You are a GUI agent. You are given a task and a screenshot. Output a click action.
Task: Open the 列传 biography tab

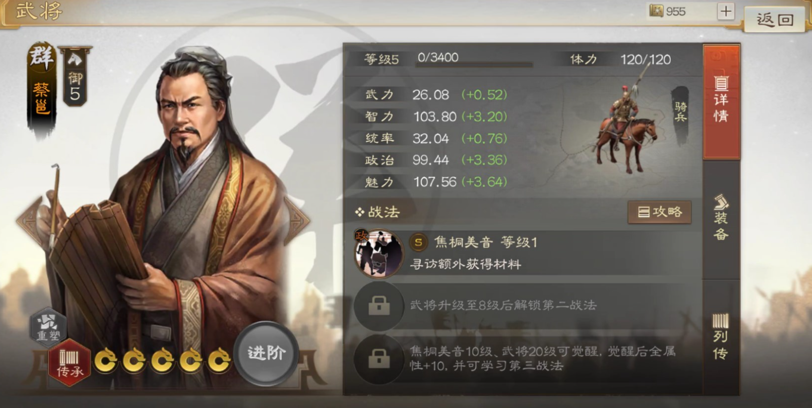[x=721, y=337]
